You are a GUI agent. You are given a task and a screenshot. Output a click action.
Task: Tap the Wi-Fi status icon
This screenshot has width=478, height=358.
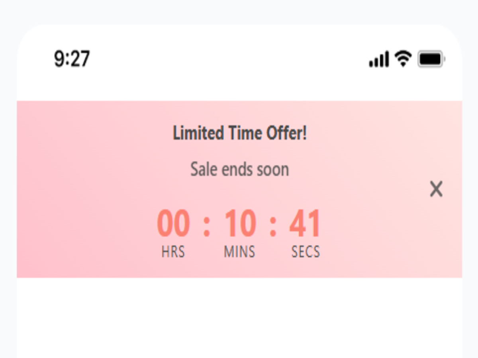[x=403, y=59]
